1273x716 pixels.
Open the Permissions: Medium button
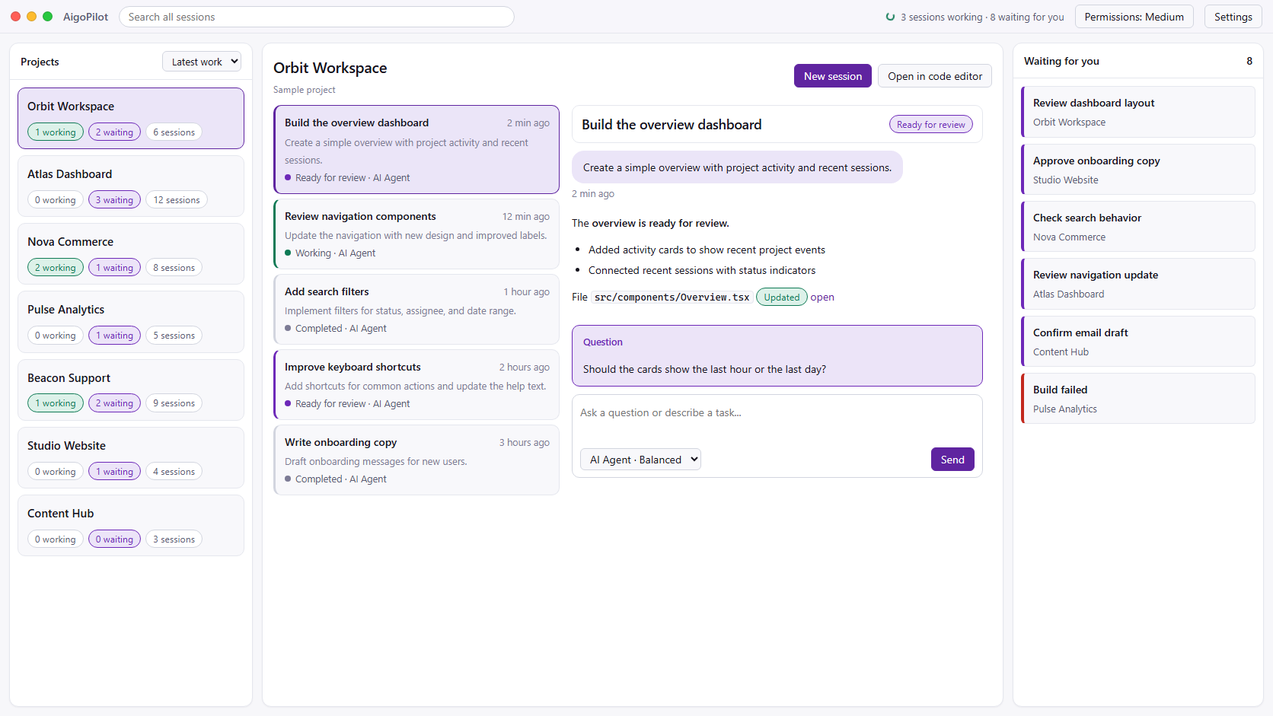1134,17
